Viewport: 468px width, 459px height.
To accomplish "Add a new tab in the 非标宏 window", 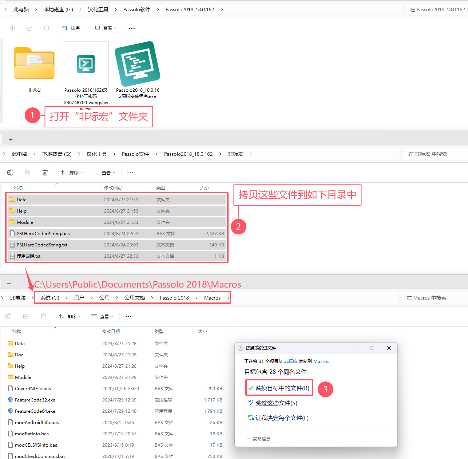I will 11,139.
